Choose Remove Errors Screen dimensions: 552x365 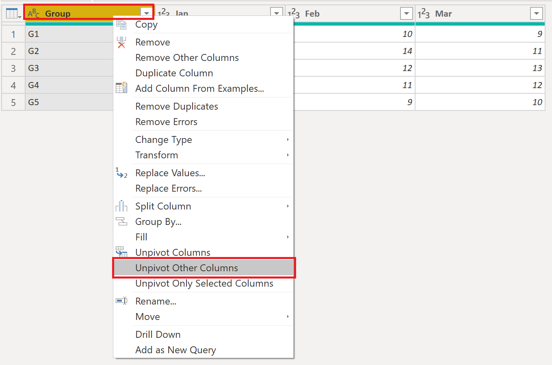point(203,122)
